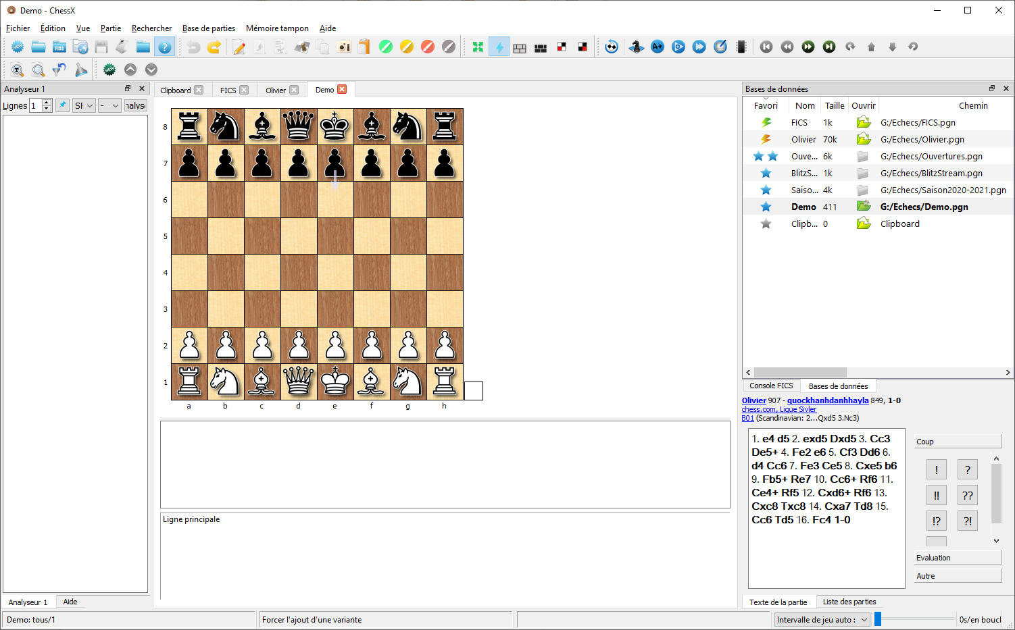Toggle the pin button in Analyseur panel
This screenshot has height=630, width=1015.
(62, 105)
